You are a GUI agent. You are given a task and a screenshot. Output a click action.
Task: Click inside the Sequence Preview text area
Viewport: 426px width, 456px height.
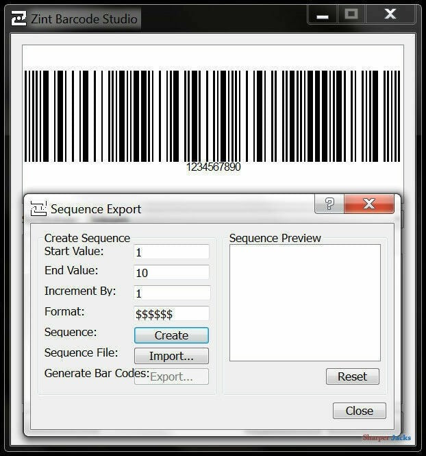[x=305, y=302]
